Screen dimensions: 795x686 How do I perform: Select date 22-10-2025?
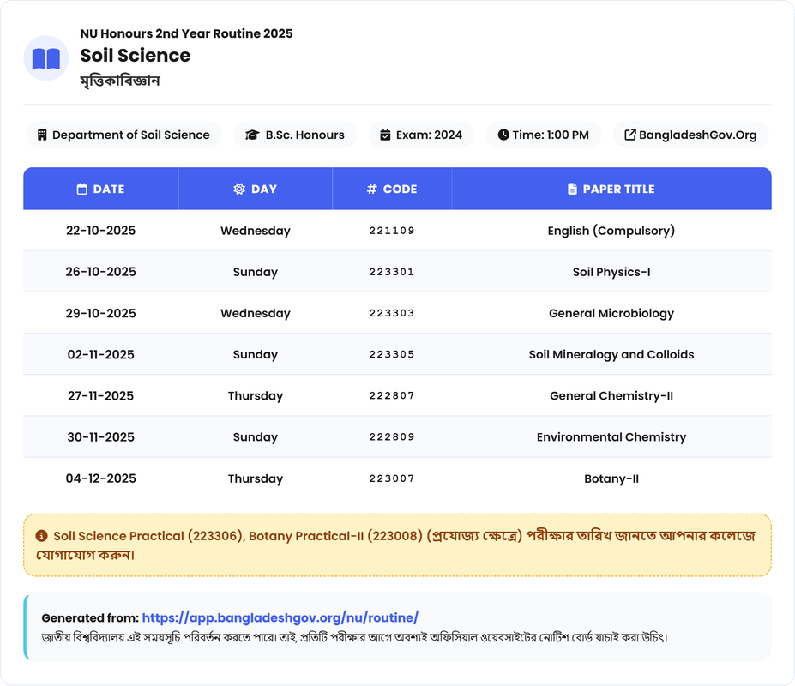101,230
